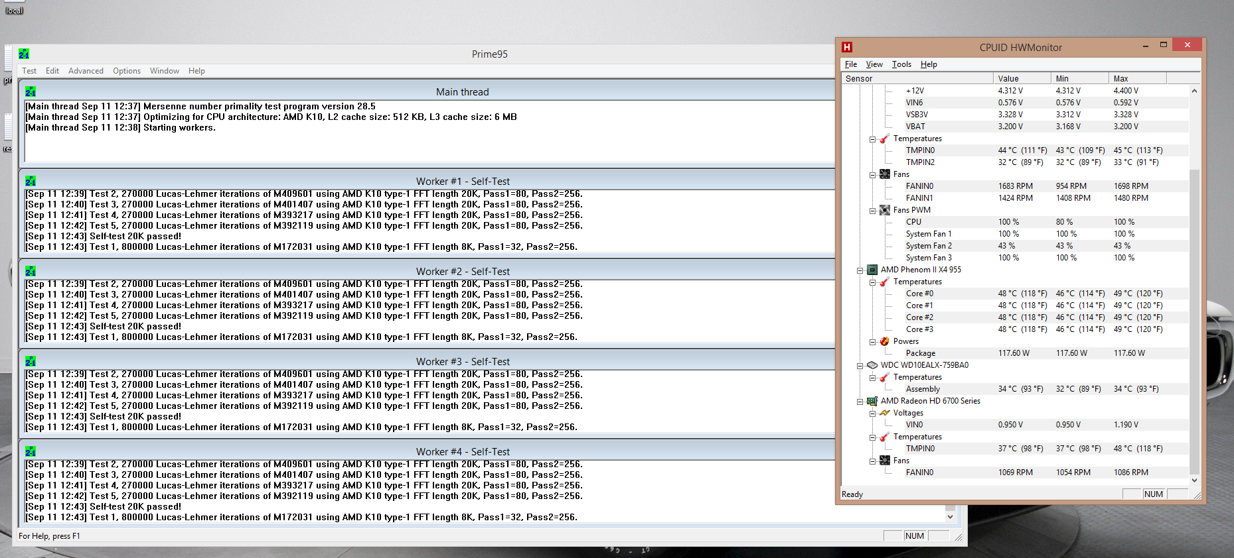Screen dimensions: 1234x558
Task: Open the Tools menu in HWMonitor
Action: (x=901, y=64)
